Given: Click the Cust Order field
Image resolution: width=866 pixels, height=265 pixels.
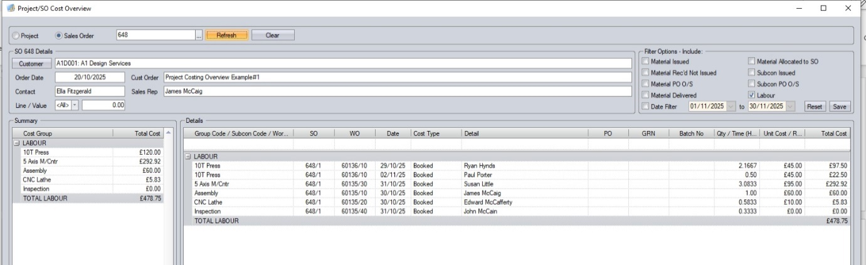Looking at the screenshot, I should [397, 77].
